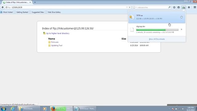Click the digicap.dav file icon
197x111 pixels.
pyautogui.click(x=132, y=30)
